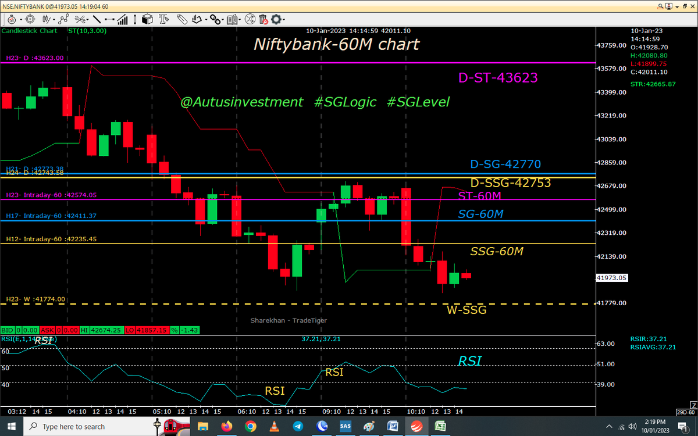
Task: Select the trend line drawing tool
Action: click(x=97, y=19)
